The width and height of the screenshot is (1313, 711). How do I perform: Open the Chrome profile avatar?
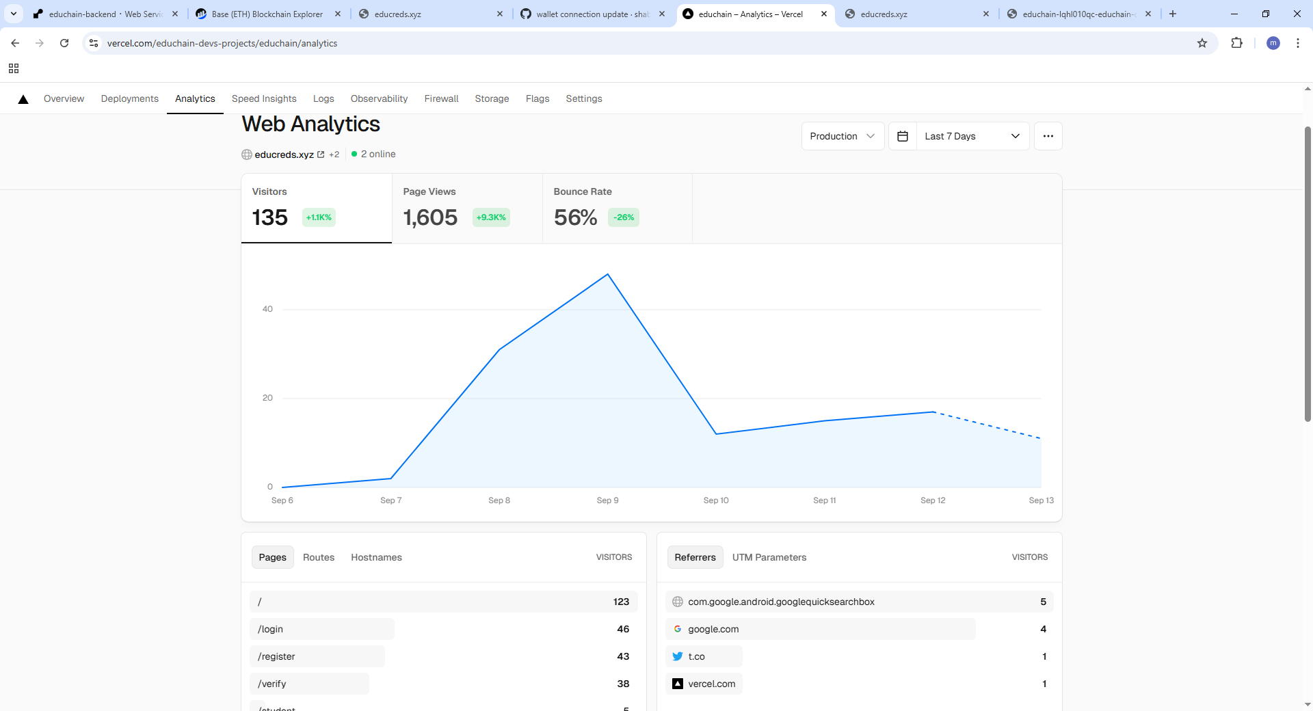[x=1273, y=43]
